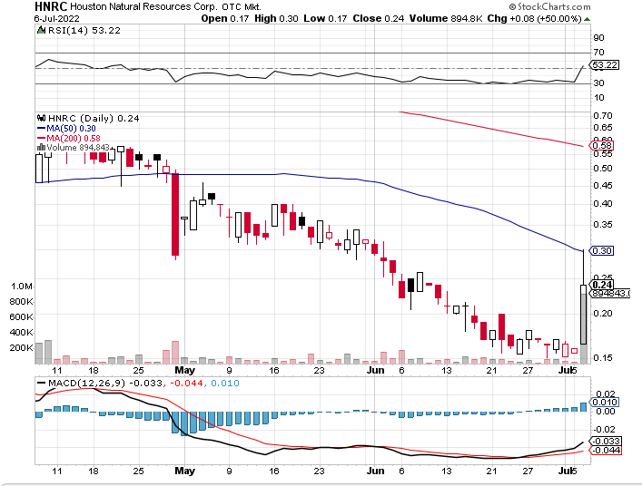Click the black MACD line icon in the legend
Screen dimensions: 642x486
(42, 383)
